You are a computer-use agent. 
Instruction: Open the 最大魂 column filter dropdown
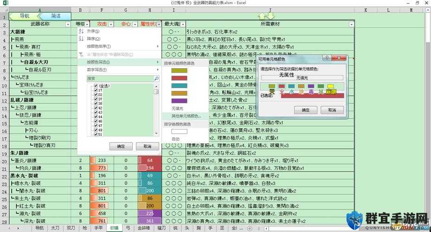pos(183,24)
